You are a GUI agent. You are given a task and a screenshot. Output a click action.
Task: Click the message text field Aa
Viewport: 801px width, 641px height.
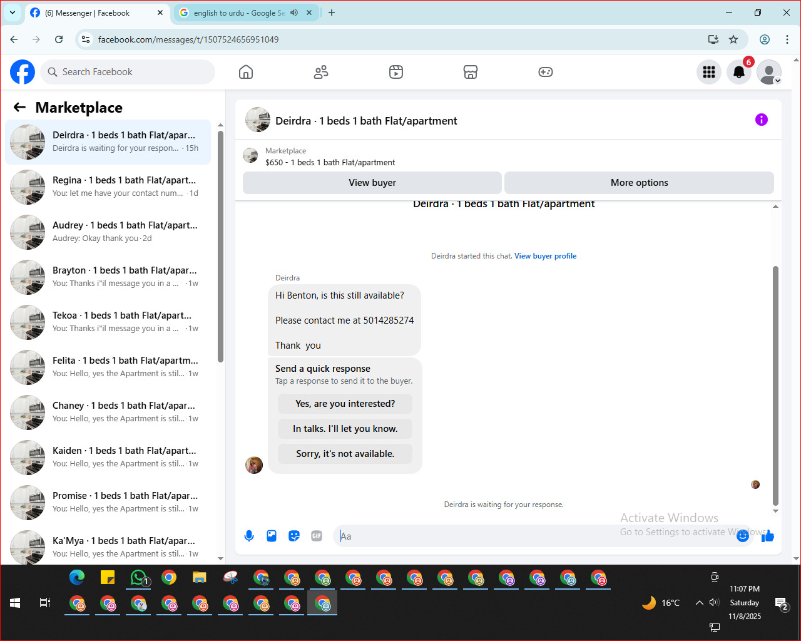coord(535,536)
